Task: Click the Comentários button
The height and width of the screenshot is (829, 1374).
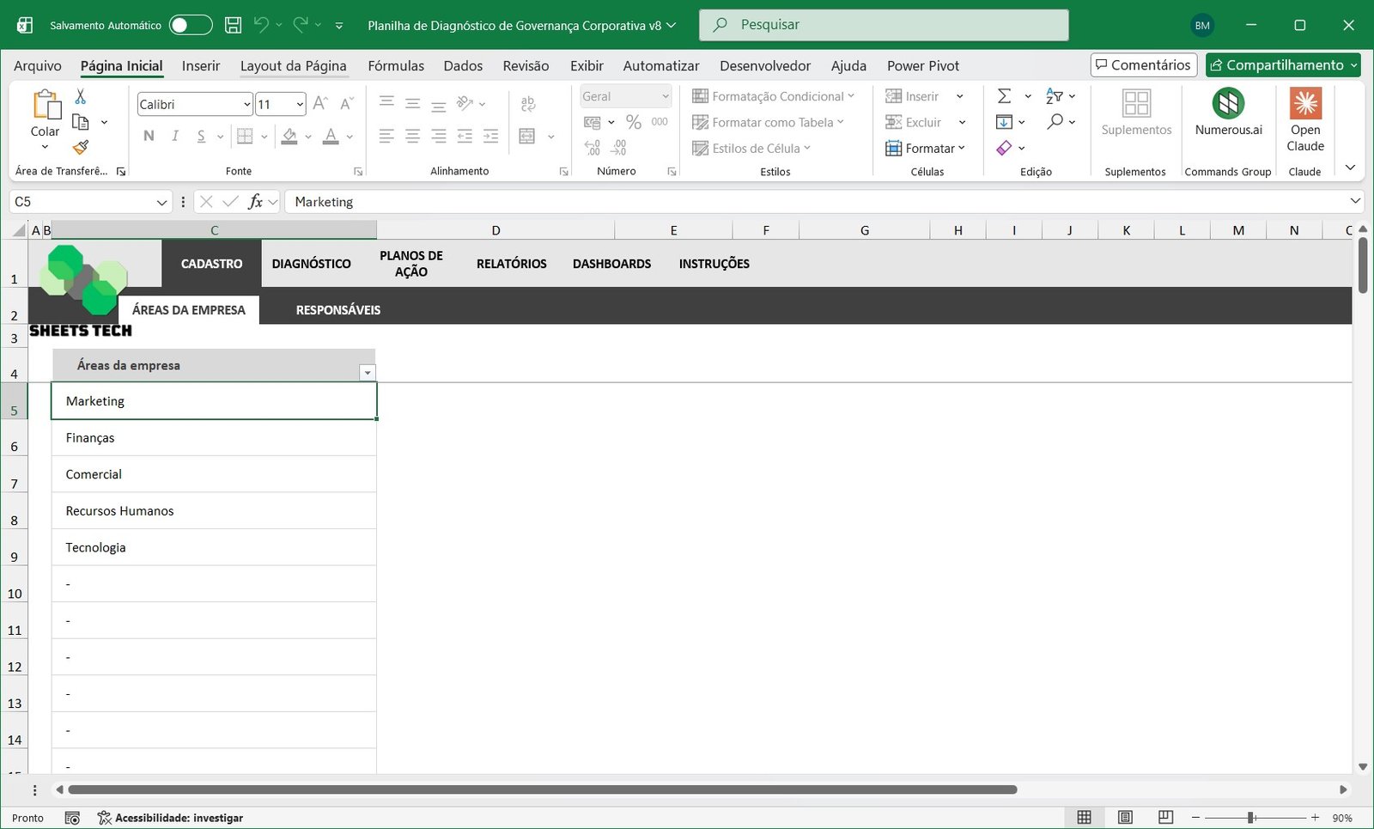Action: point(1143,65)
